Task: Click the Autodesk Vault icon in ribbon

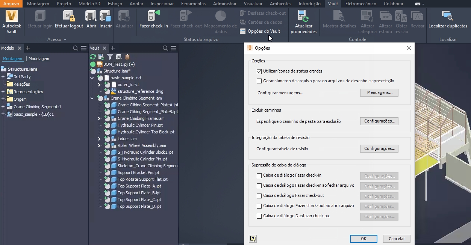Action: tap(12, 16)
